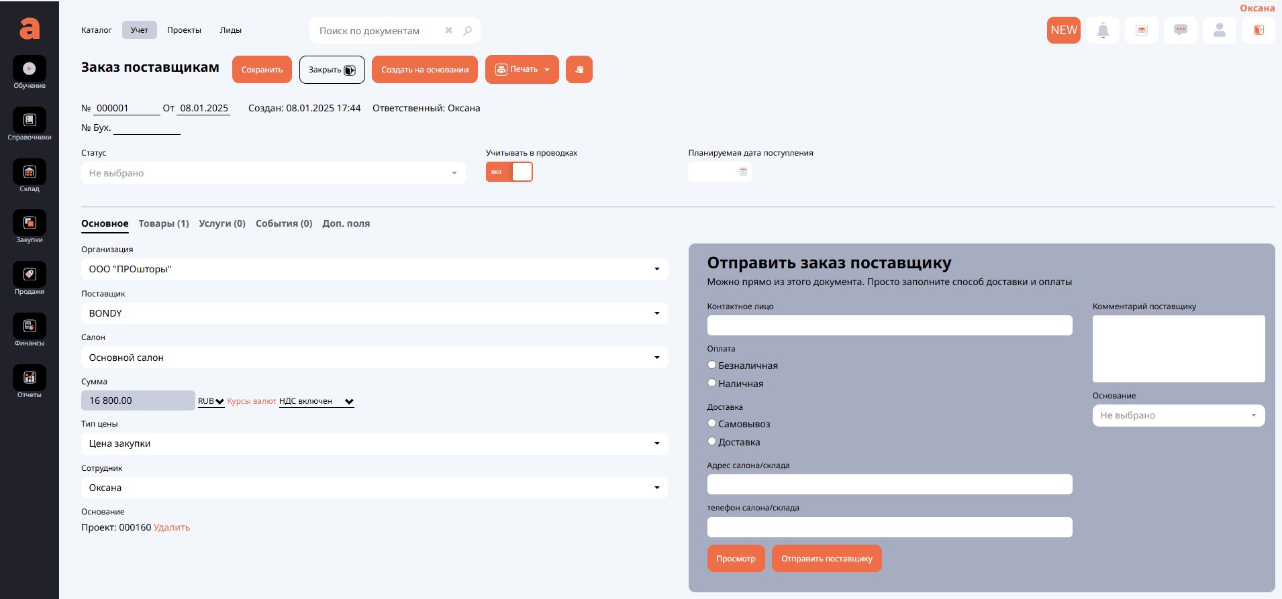Go to Финансы in left sidebar
Viewport: 1282px width, 599px height.
pos(30,327)
